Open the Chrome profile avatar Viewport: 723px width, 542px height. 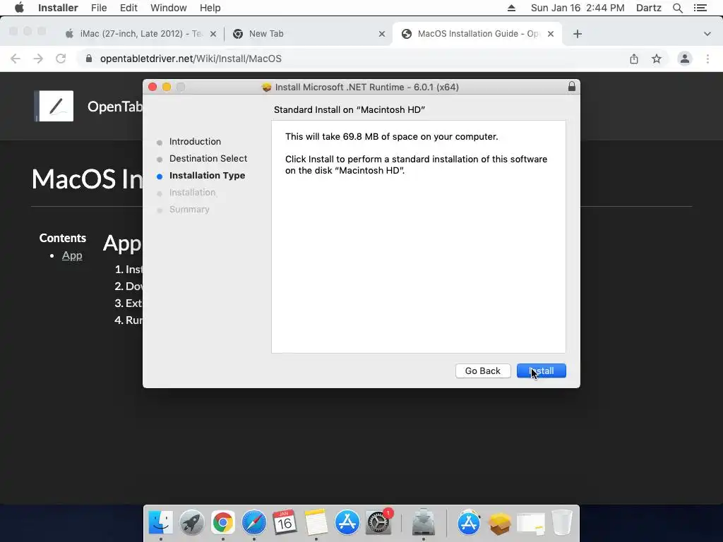[685, 59]
